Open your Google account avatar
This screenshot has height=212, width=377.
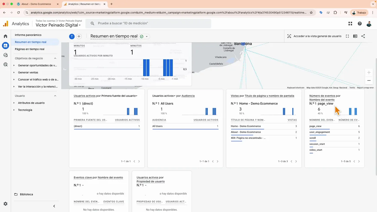click(369, 24)
